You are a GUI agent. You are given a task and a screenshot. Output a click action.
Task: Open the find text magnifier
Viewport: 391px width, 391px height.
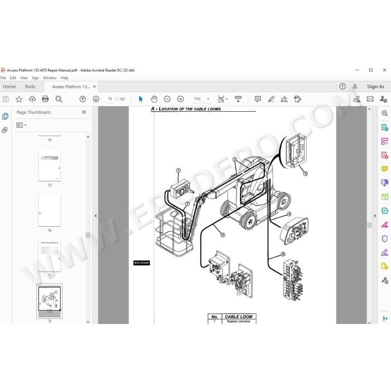[59, 99]
